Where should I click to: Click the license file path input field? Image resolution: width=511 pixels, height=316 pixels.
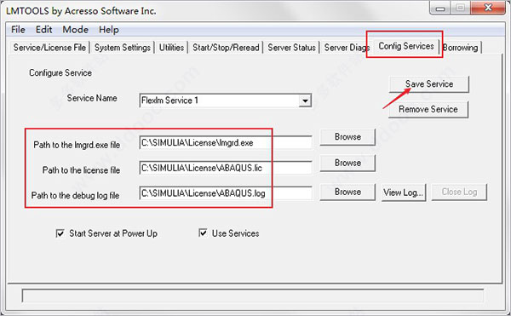(226, 168)
